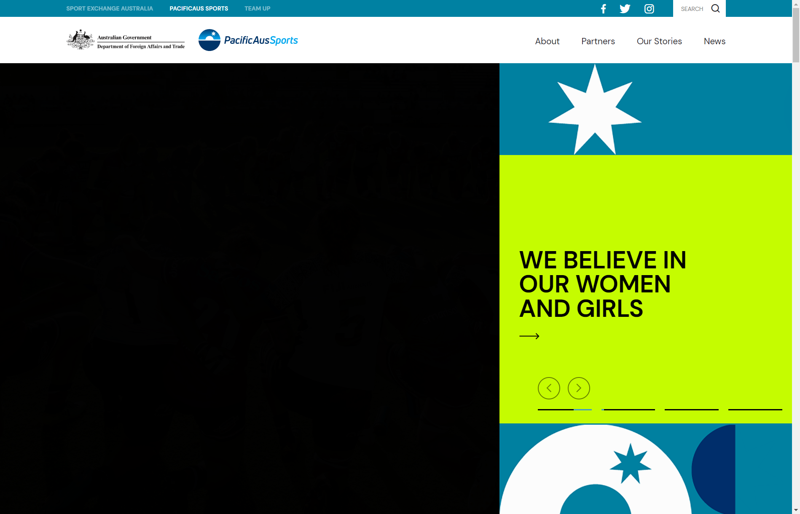
Task: Switch to Sport Exchange Australia site
Action: tap(110, 8)
